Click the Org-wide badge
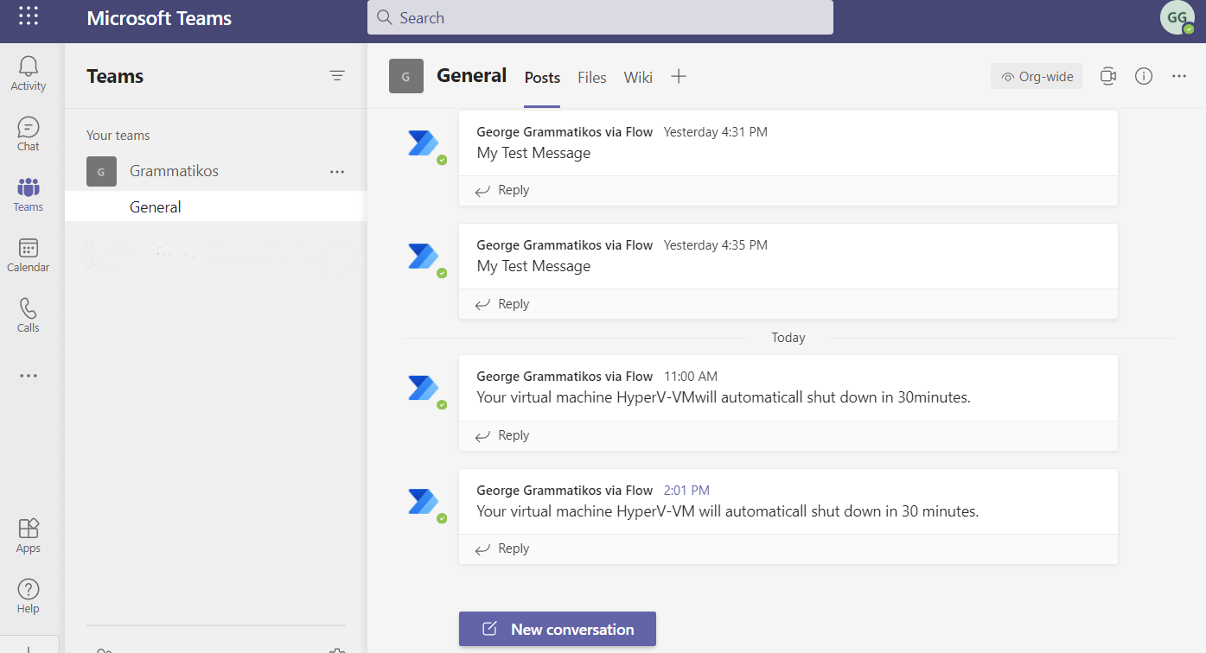Image resolution: width=1206 pixels, height=653 pixels. 1037,76
